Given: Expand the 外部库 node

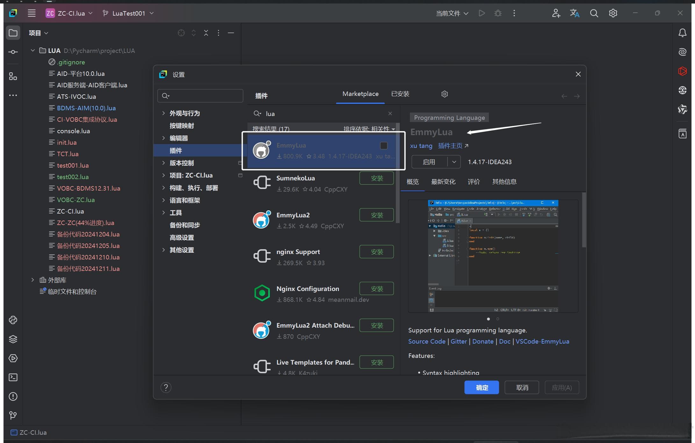Looking at the screenshot, I should coord(32,280).
